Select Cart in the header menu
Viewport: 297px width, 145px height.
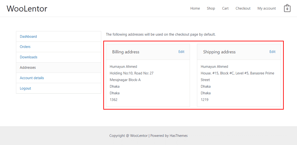pyautogui.click(x=225, y=9)
